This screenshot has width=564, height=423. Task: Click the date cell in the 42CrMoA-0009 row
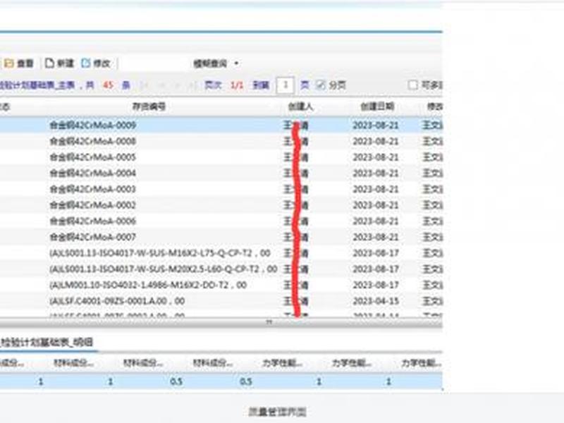[376, 125]
